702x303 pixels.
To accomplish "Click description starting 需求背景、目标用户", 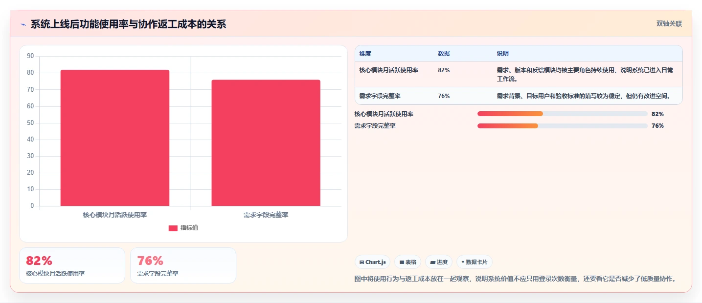I will [x=584, y=96].
